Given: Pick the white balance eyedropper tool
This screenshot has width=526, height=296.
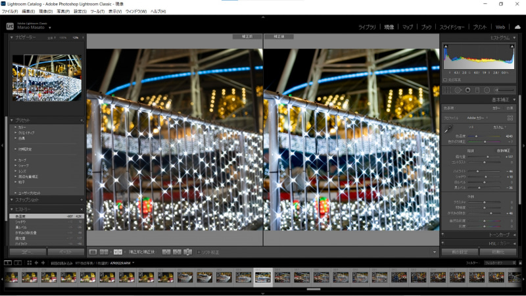Looking at the screenshot, I should [448, 129].
